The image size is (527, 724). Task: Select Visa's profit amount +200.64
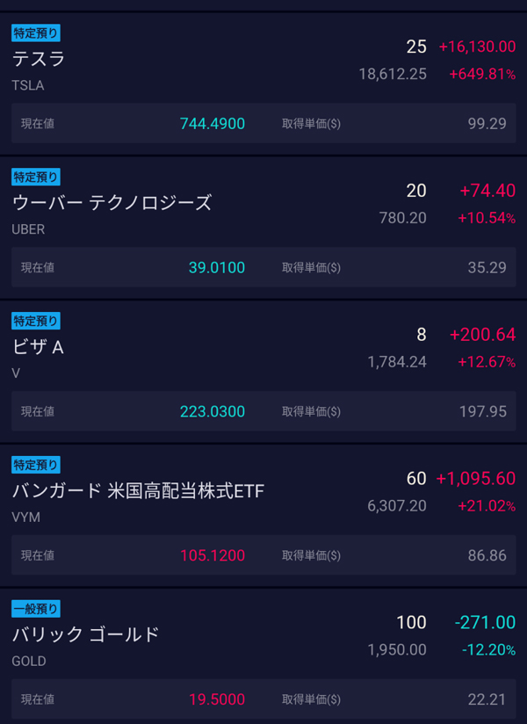pos(482,335)
